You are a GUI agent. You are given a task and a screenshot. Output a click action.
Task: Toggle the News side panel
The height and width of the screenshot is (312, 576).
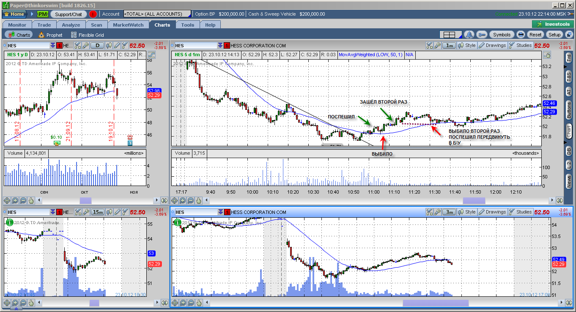(569, 182)
